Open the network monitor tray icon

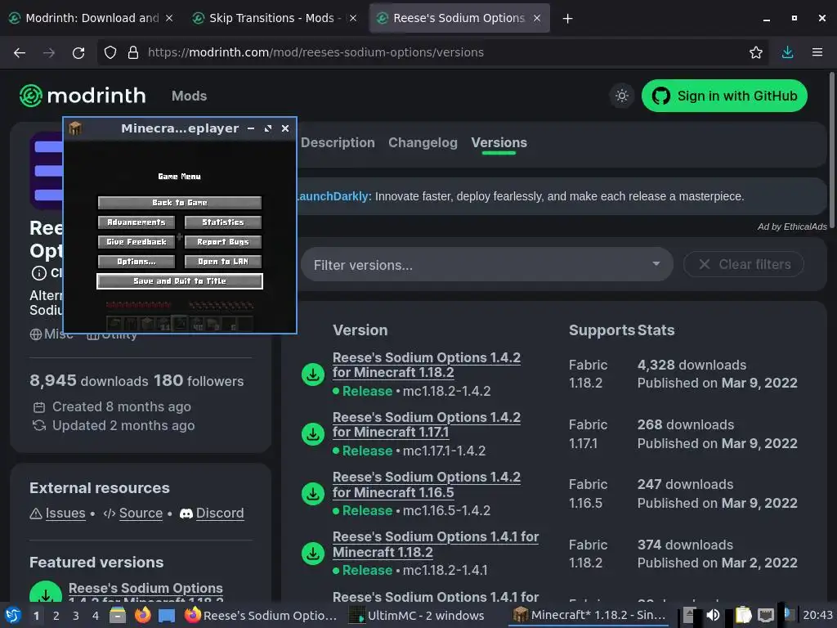(766, 616)
